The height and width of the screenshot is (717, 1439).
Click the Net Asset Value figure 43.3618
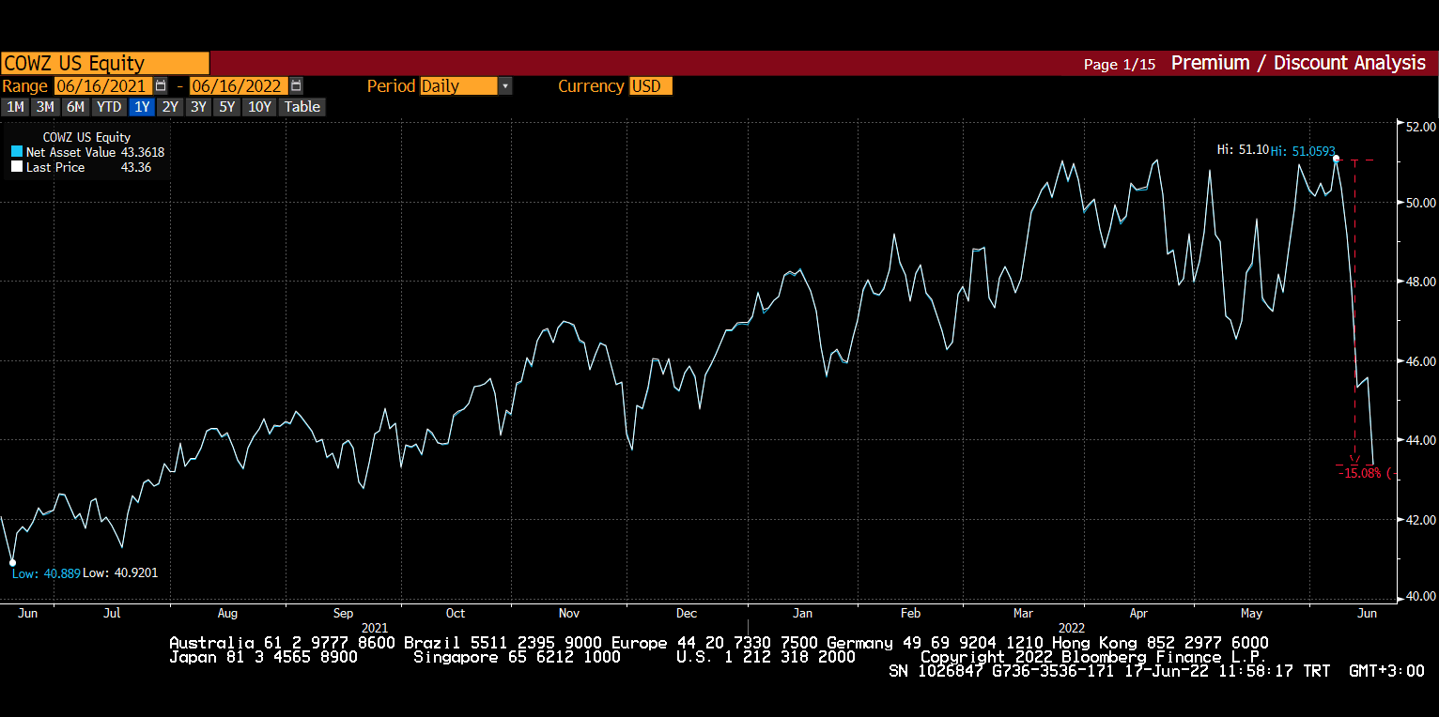pyautogui.click(x=143, y=152)
